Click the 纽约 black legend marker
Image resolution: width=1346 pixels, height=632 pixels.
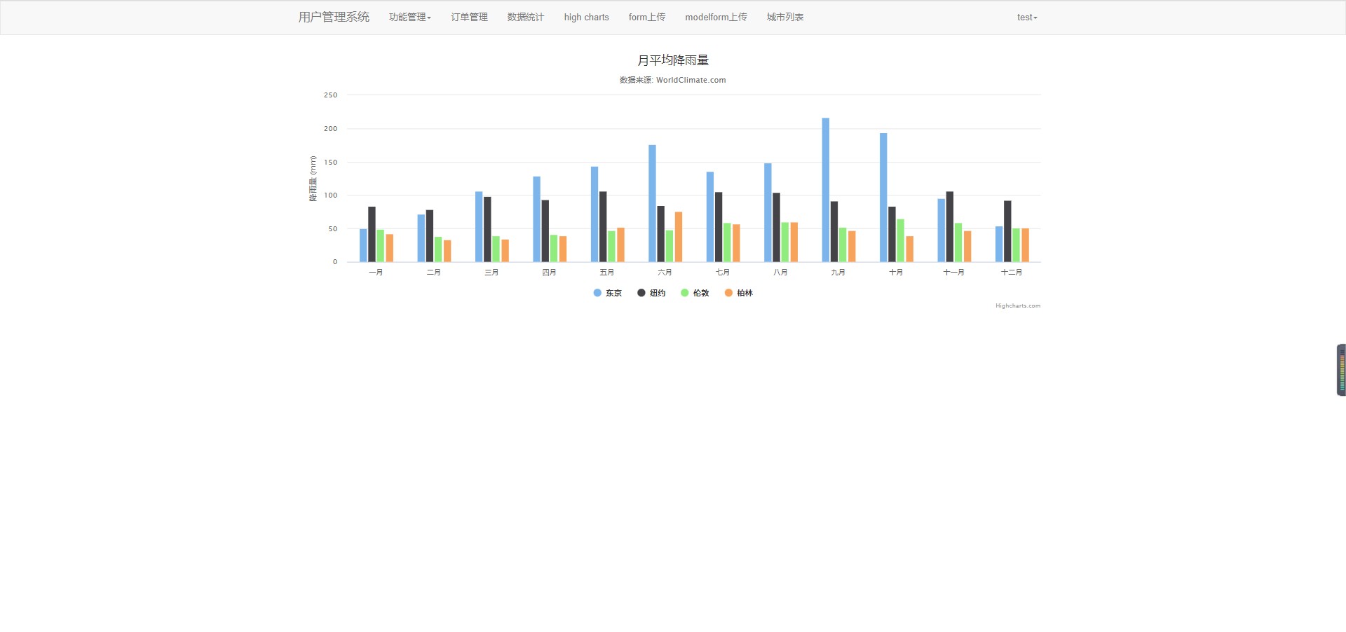(640, 293)
